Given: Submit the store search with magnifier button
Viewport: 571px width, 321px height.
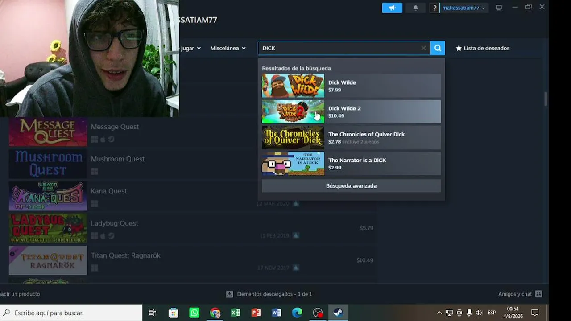Looking at the screenshot, I should pos(438,48).
